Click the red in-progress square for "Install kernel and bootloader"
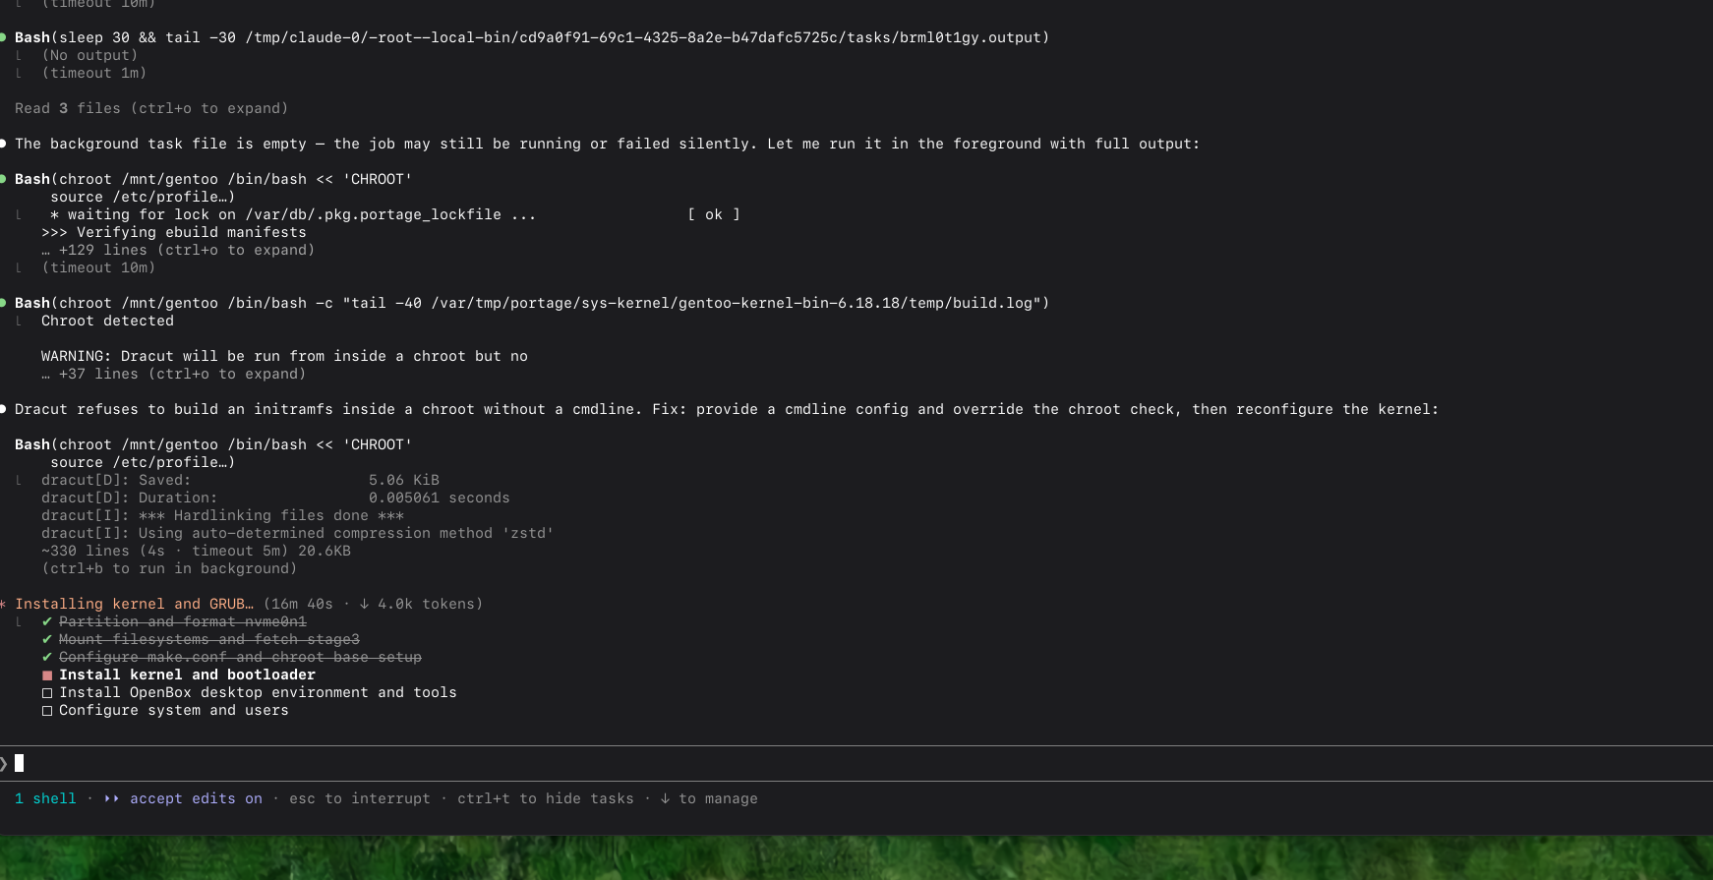Image resolution: width=1713 pixels, height=880 pixels. click(47, 675)
